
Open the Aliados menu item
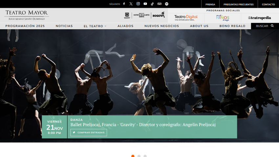[125, 26]
